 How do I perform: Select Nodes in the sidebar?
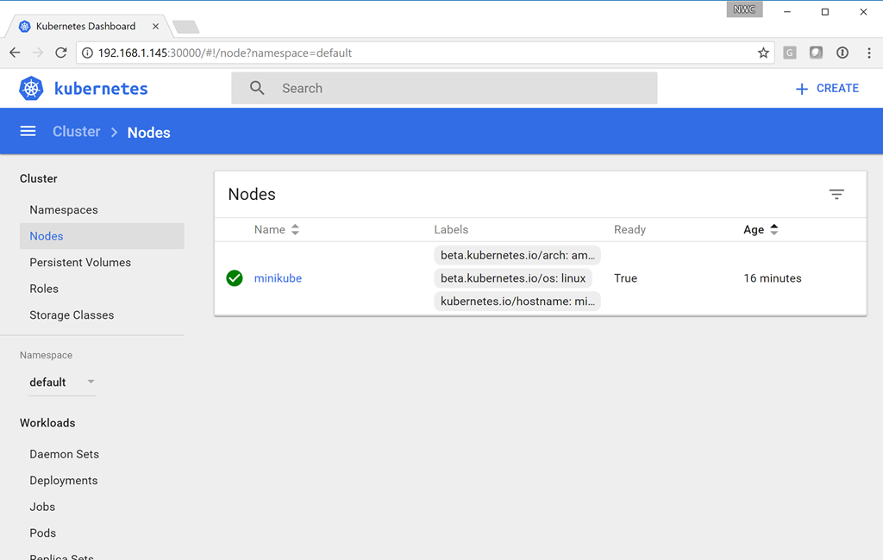[102, 236]
